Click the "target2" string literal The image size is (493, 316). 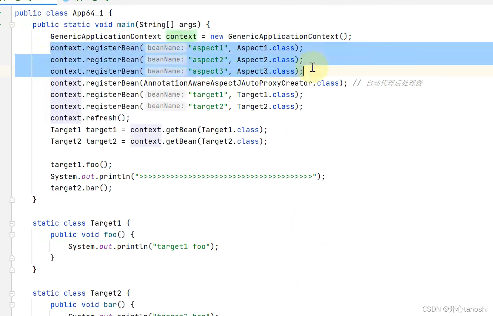tap(208, 106)
